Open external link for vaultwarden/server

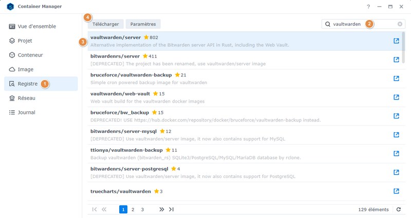[x=396, y=41]
